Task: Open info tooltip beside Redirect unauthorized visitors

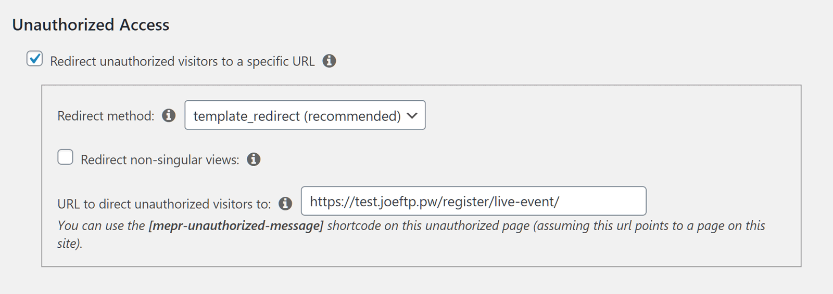Action: (329, 61)
